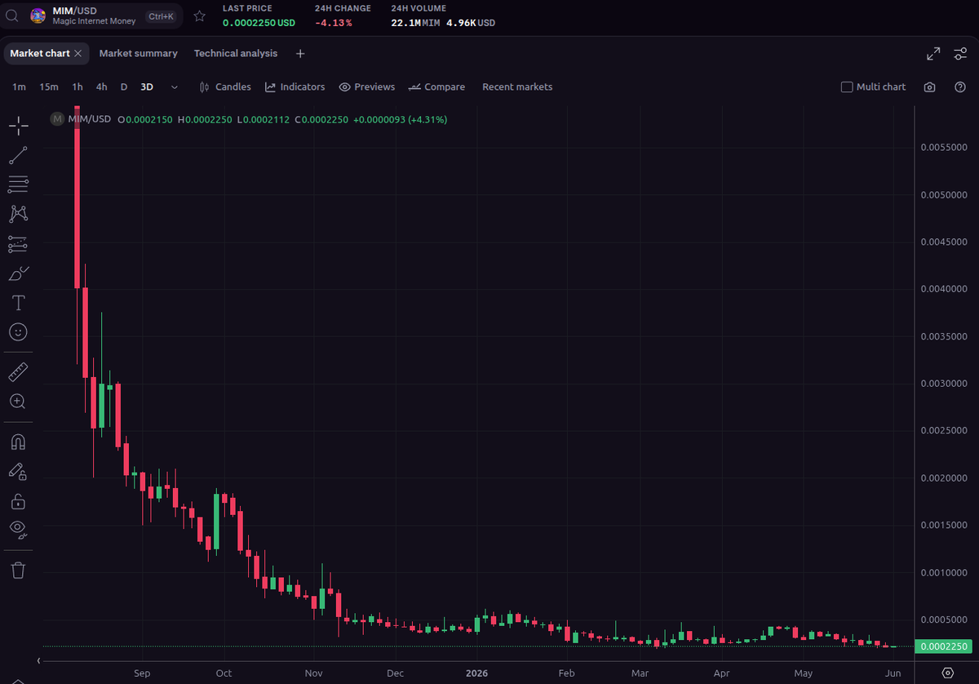Click the last price 0.0002250 USD
This screenshot has height=684, width=979.
[259, 22]
